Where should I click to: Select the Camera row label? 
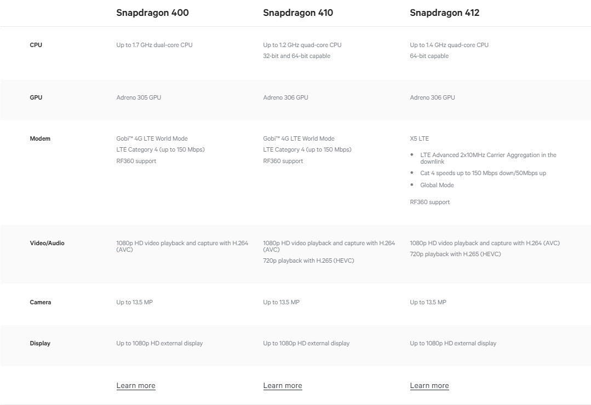click(x=41, y=302)
